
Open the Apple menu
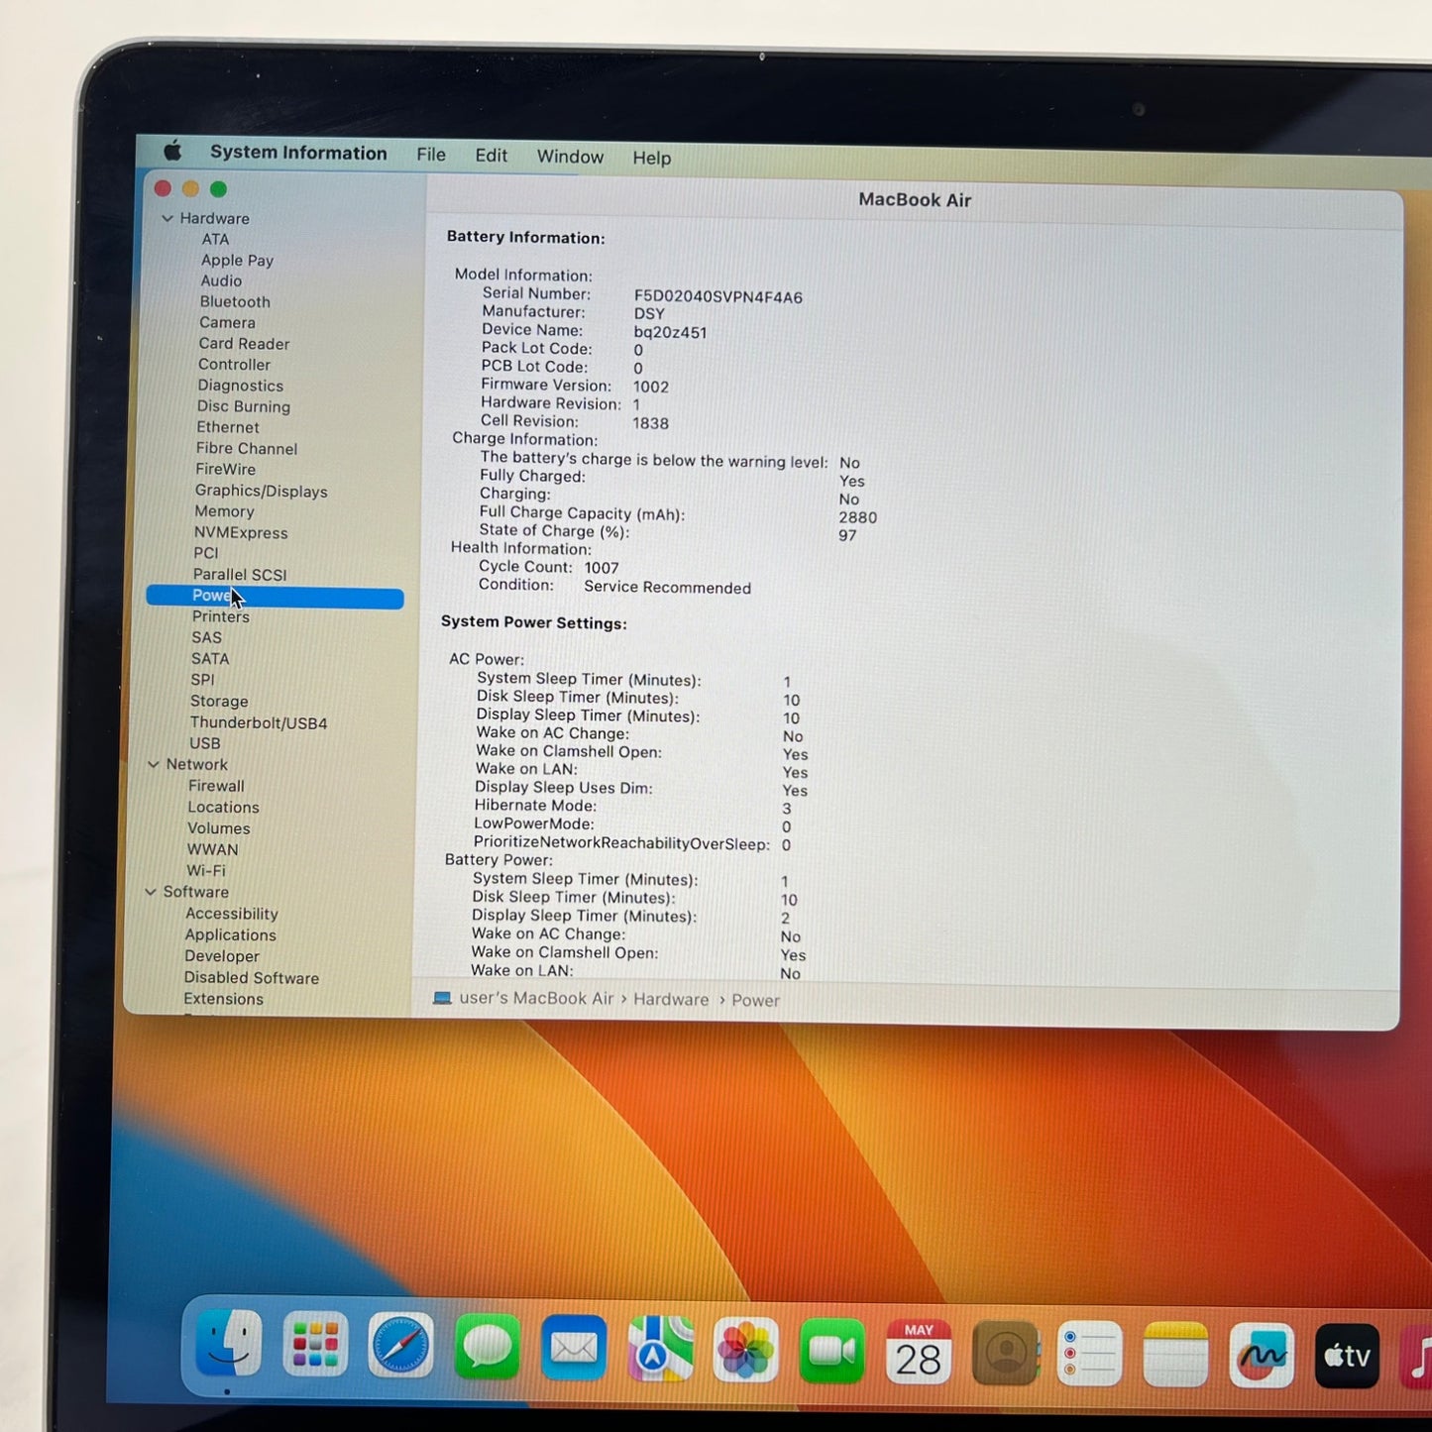172,151
